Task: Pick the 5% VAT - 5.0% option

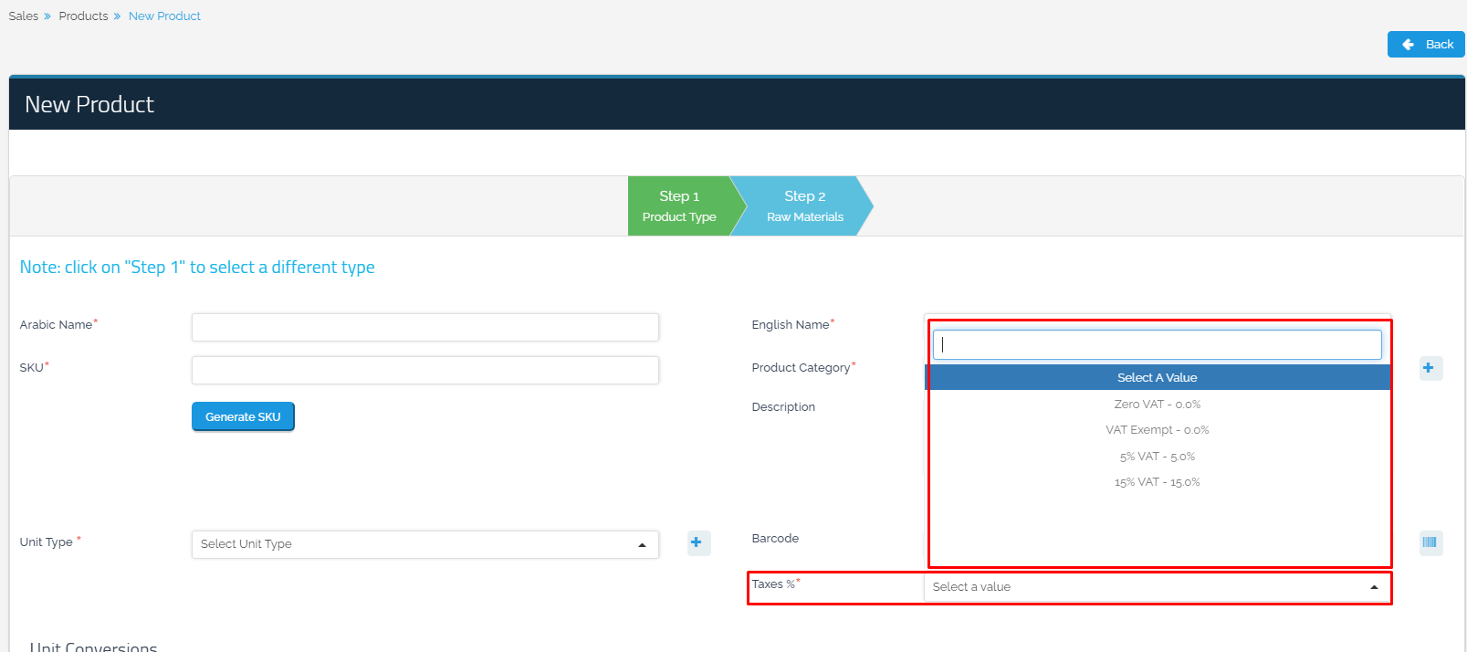Action: coord(1157,457)
